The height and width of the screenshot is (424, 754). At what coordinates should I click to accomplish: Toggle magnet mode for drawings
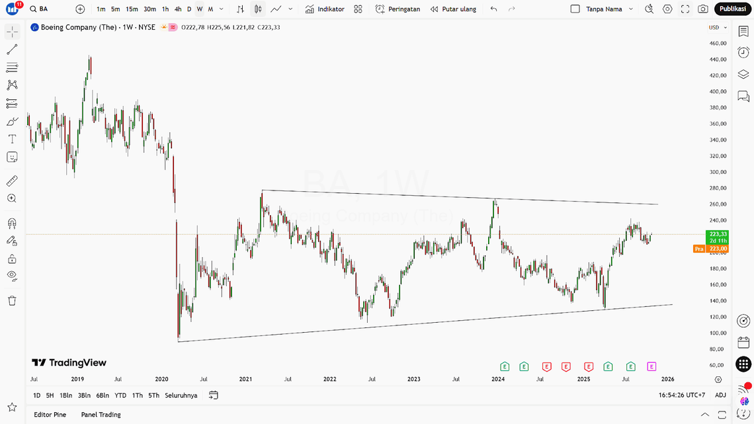[12, 223]
